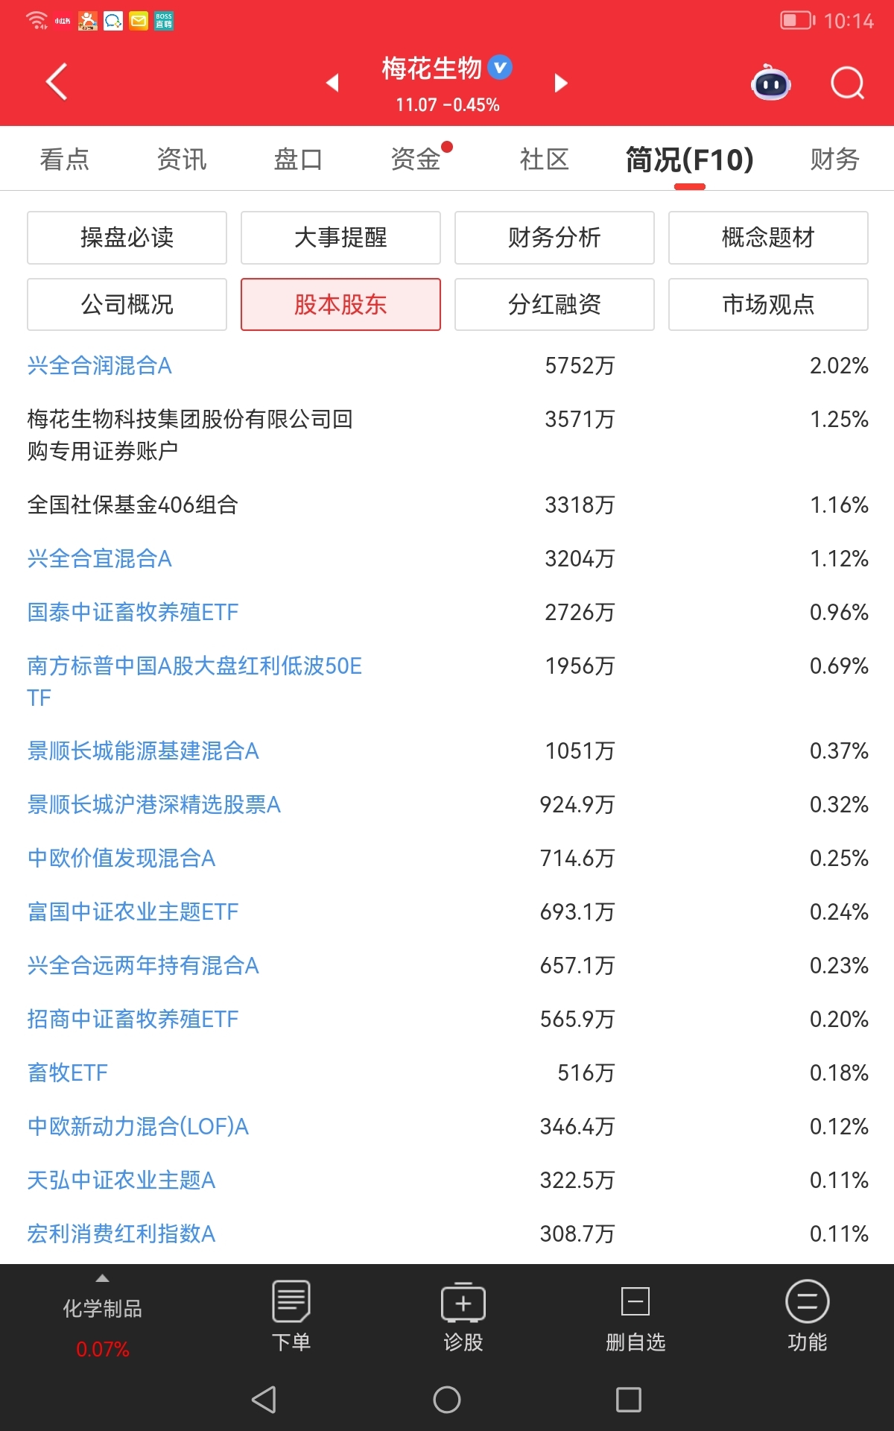Open 国泰中证畜牧养殖ETF link
Image resolution: width=894 pixels, height=1431 pixels.
[x=133, y=613]
